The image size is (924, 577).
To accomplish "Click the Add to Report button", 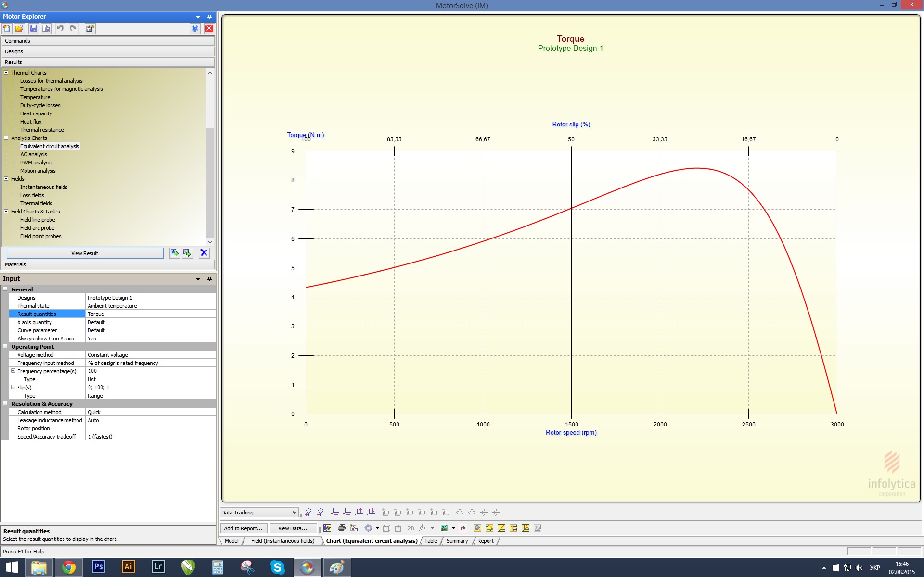I will tap(243, 528).
